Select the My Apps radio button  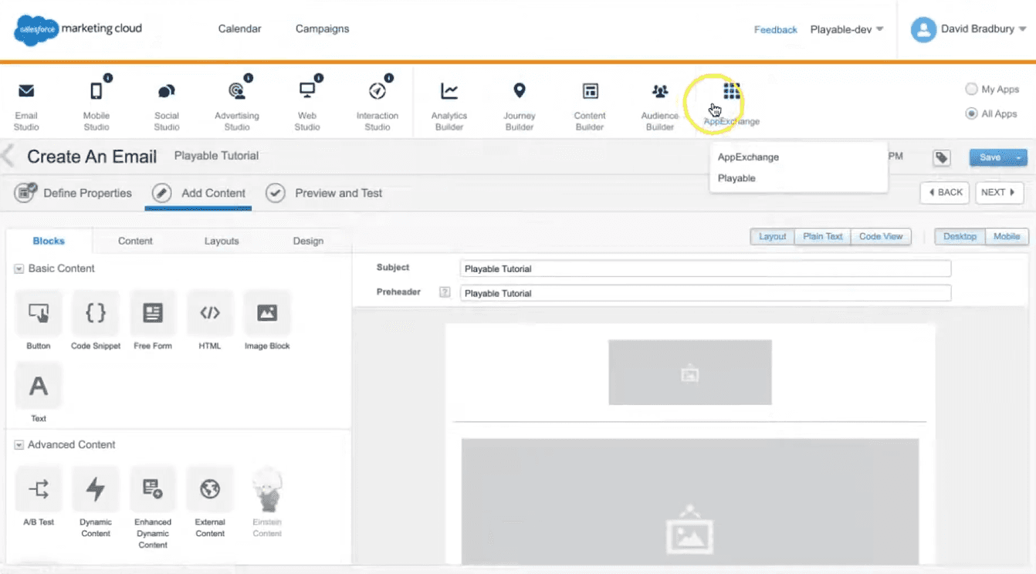(x=971, y=89)
